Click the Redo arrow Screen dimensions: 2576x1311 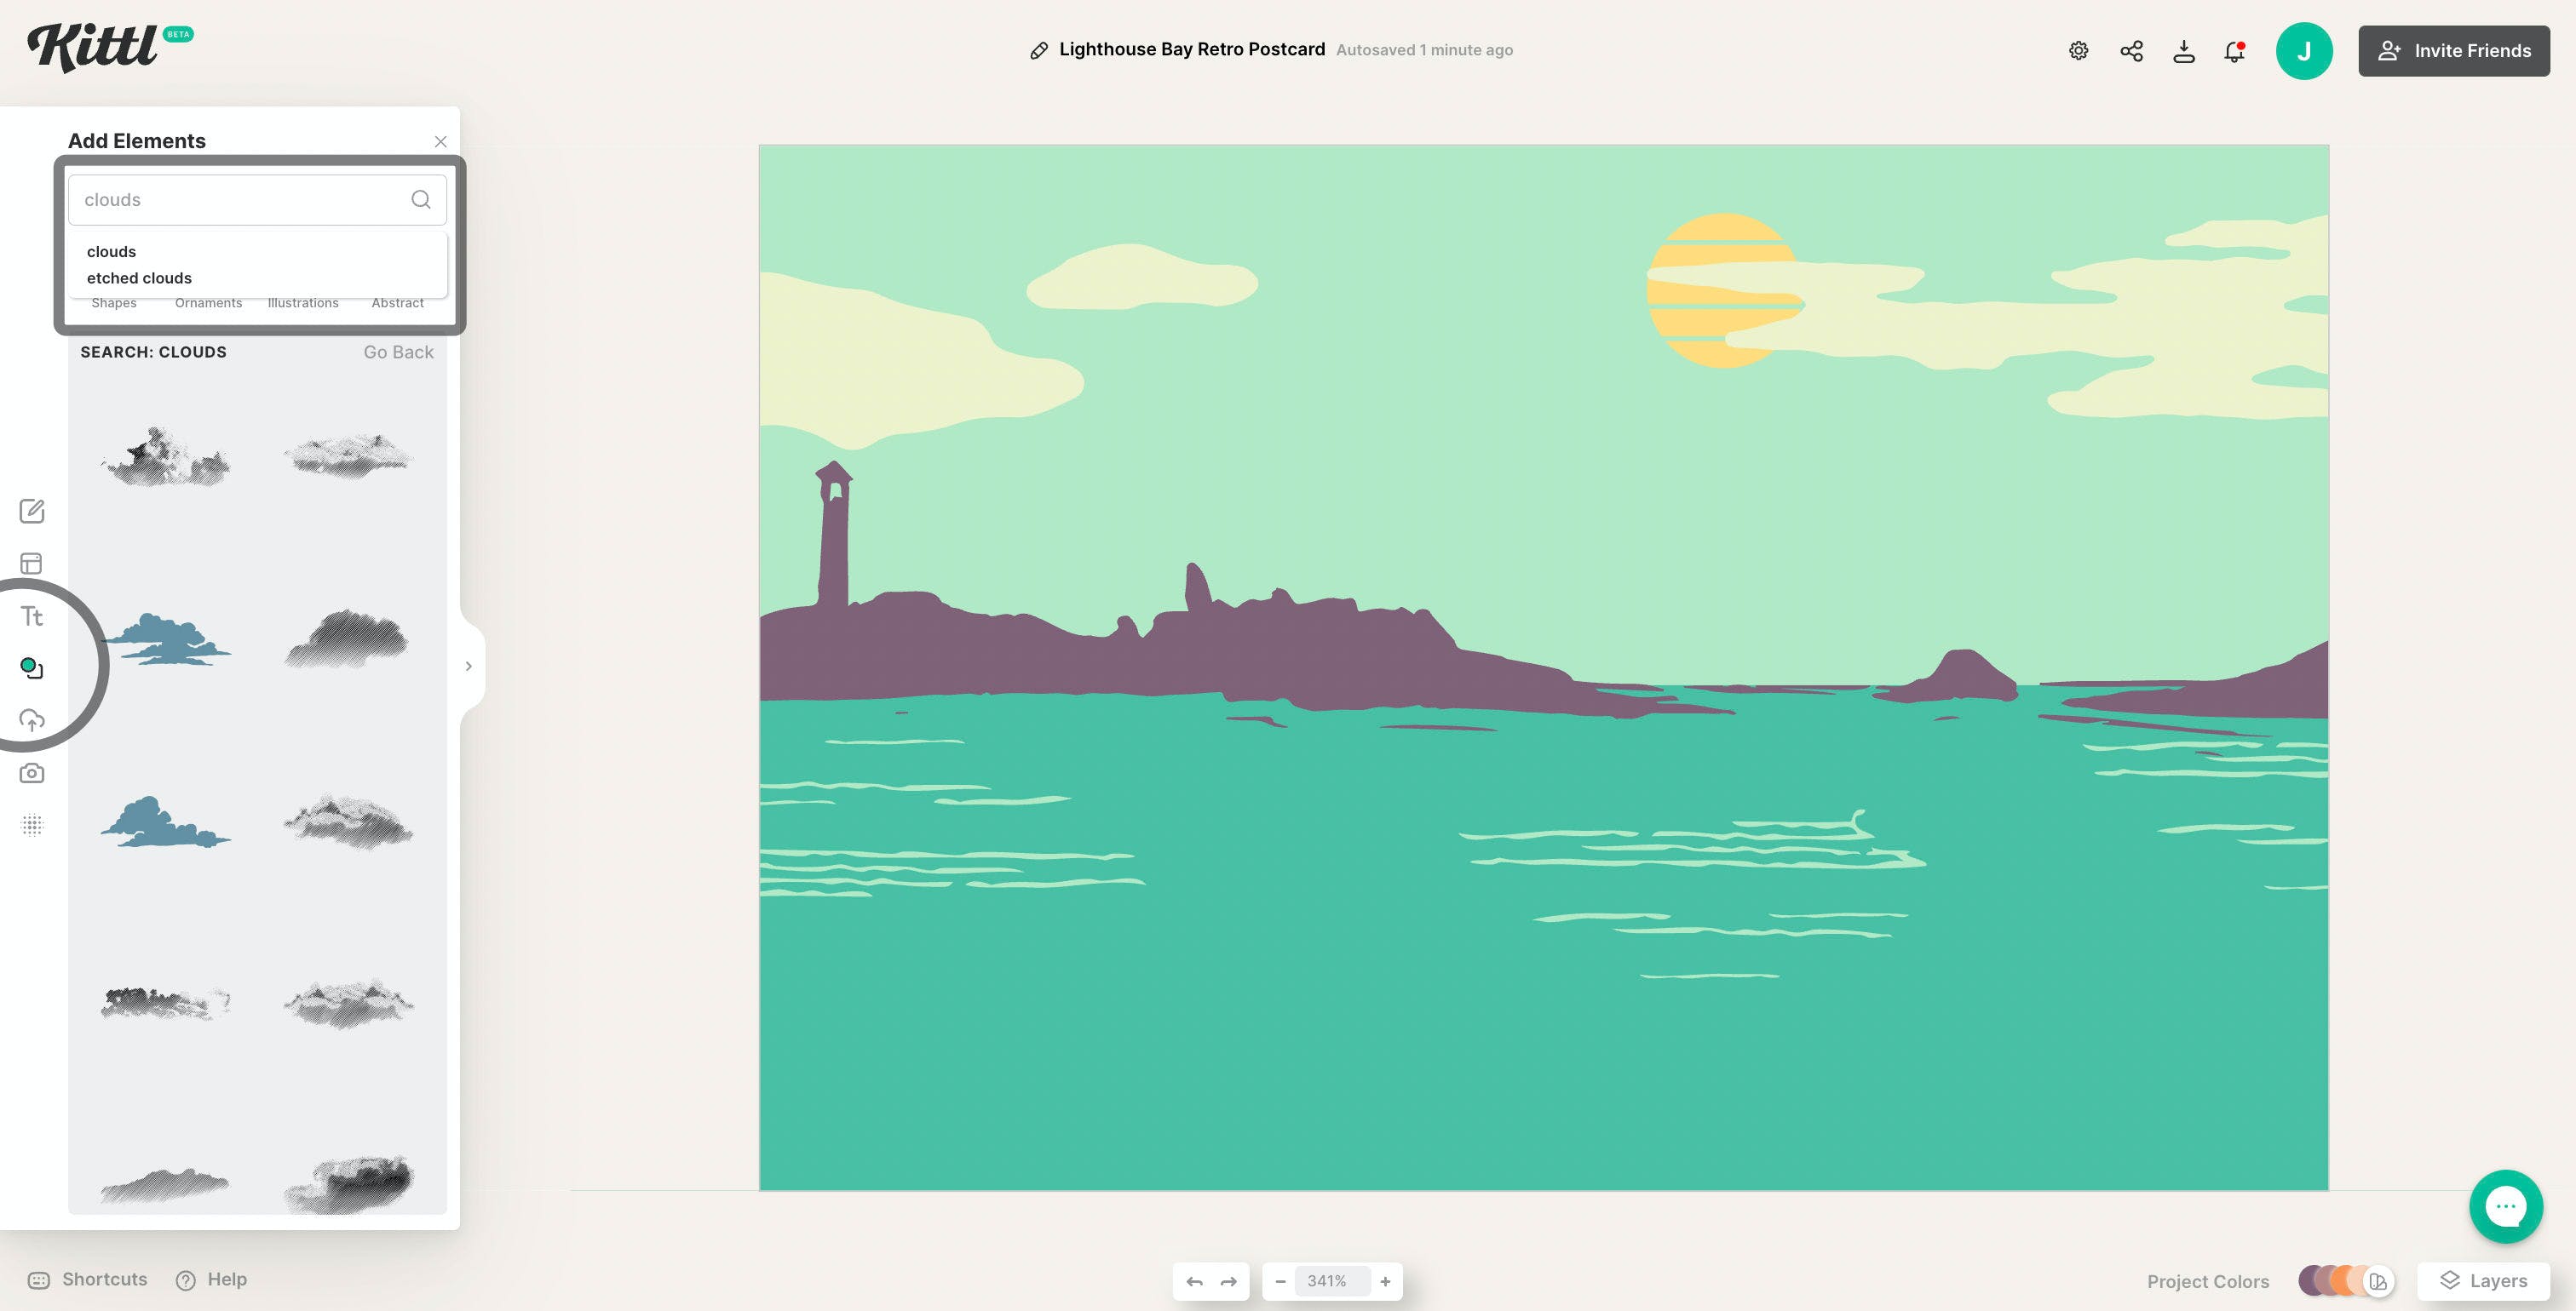click(x=1229, y=1281)
